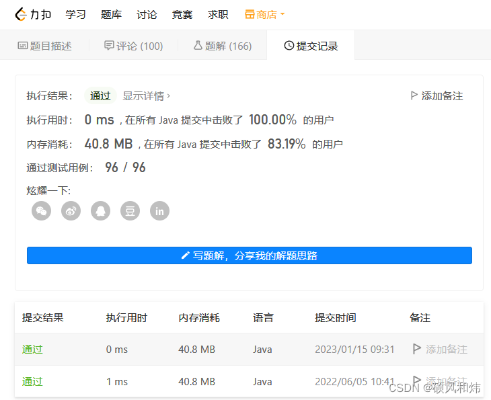Click the 内存消耗 column header

199,318
